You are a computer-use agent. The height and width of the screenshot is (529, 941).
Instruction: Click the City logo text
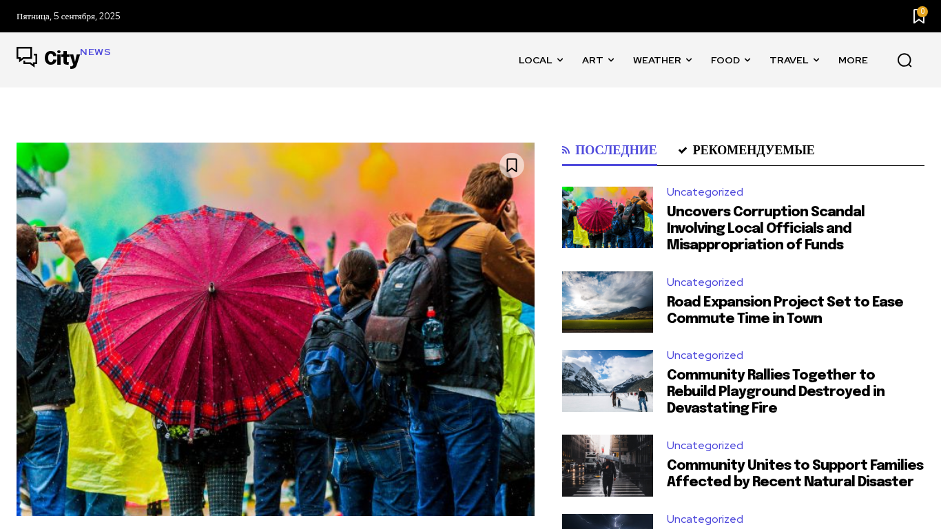tap(62, 59)
